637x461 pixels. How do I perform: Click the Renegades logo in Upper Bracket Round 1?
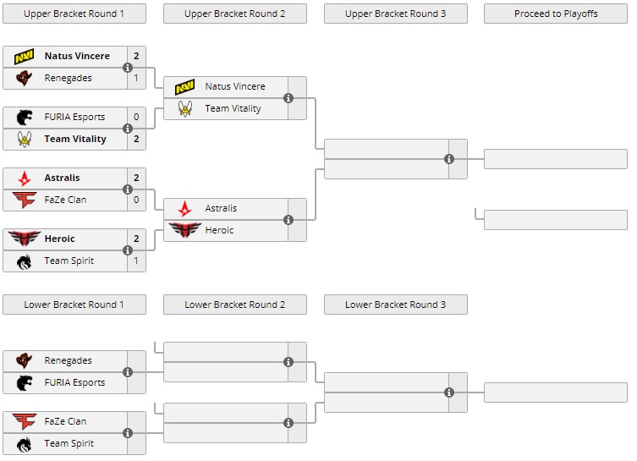click(x=24, y=79)
